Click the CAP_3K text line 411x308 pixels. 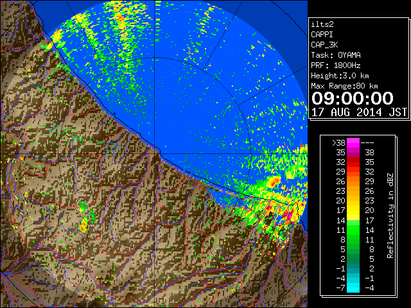point(324,45)
